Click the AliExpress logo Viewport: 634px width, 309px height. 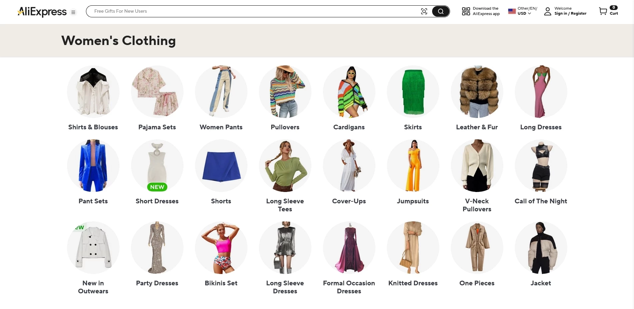point(42,12)
